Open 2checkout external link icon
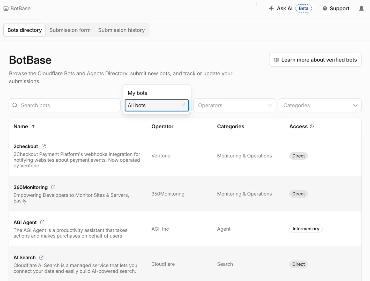This screenshot has width=370, height=281. coord(44,146)
